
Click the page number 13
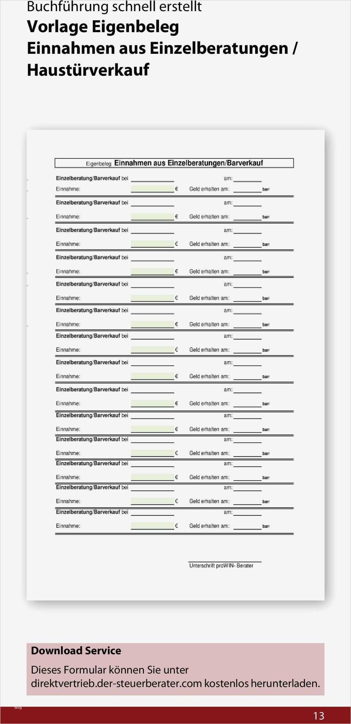coord(318,716)
